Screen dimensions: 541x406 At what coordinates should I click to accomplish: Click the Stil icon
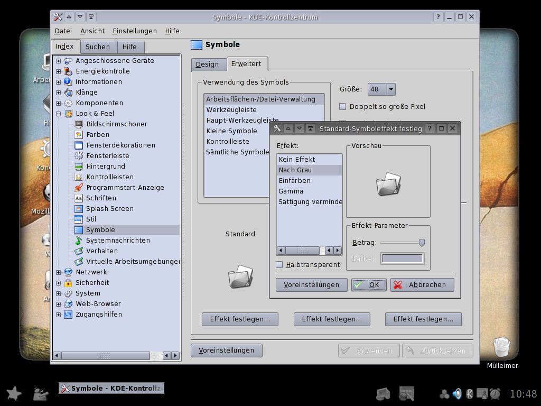(79, 219)
